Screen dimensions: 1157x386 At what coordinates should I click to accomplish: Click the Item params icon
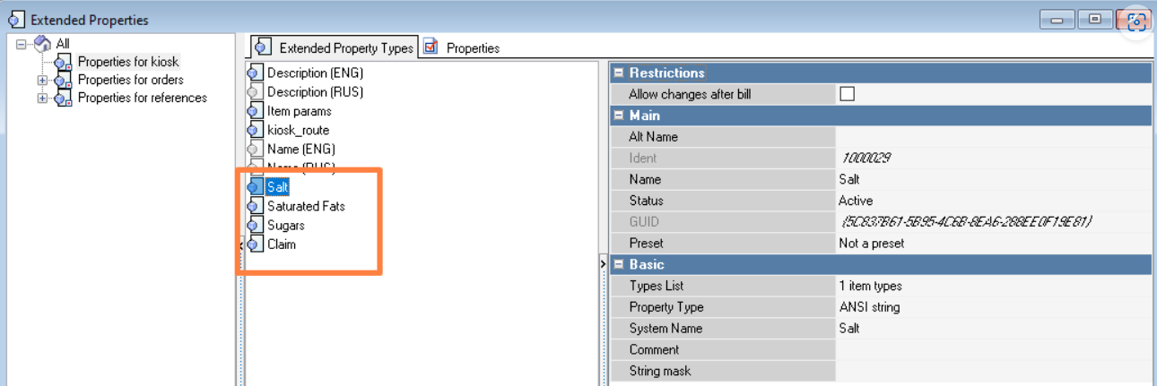click(254, 111)
